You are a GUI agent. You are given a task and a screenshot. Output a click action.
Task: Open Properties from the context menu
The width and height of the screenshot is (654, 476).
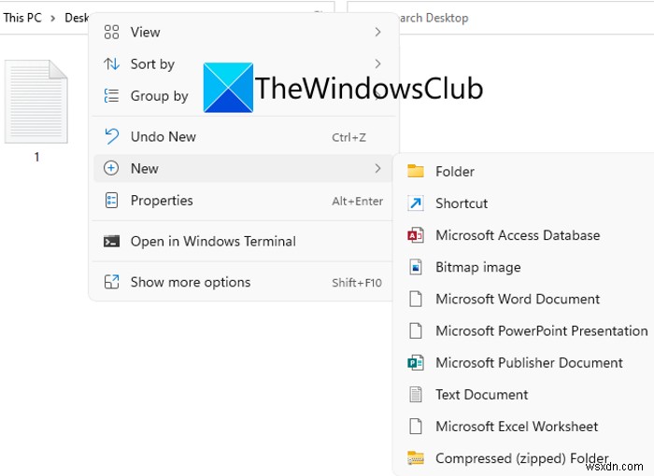pos(243,201)
